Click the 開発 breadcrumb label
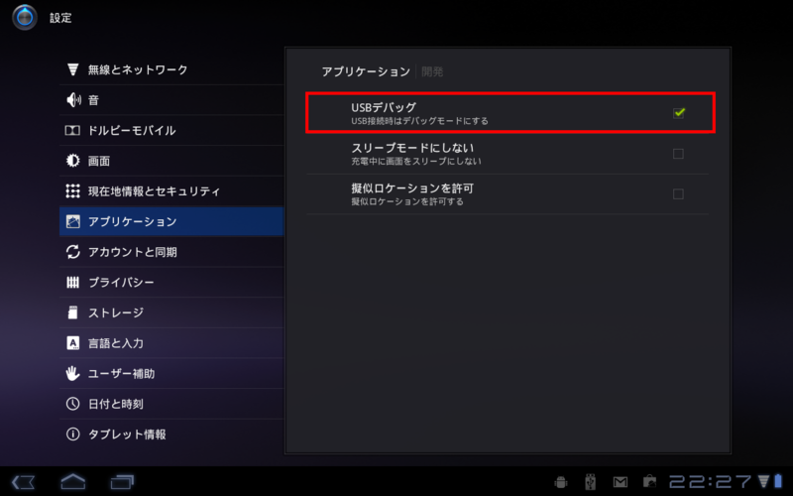This screenshot has height=496, width=793. click(x=432, y=71)
